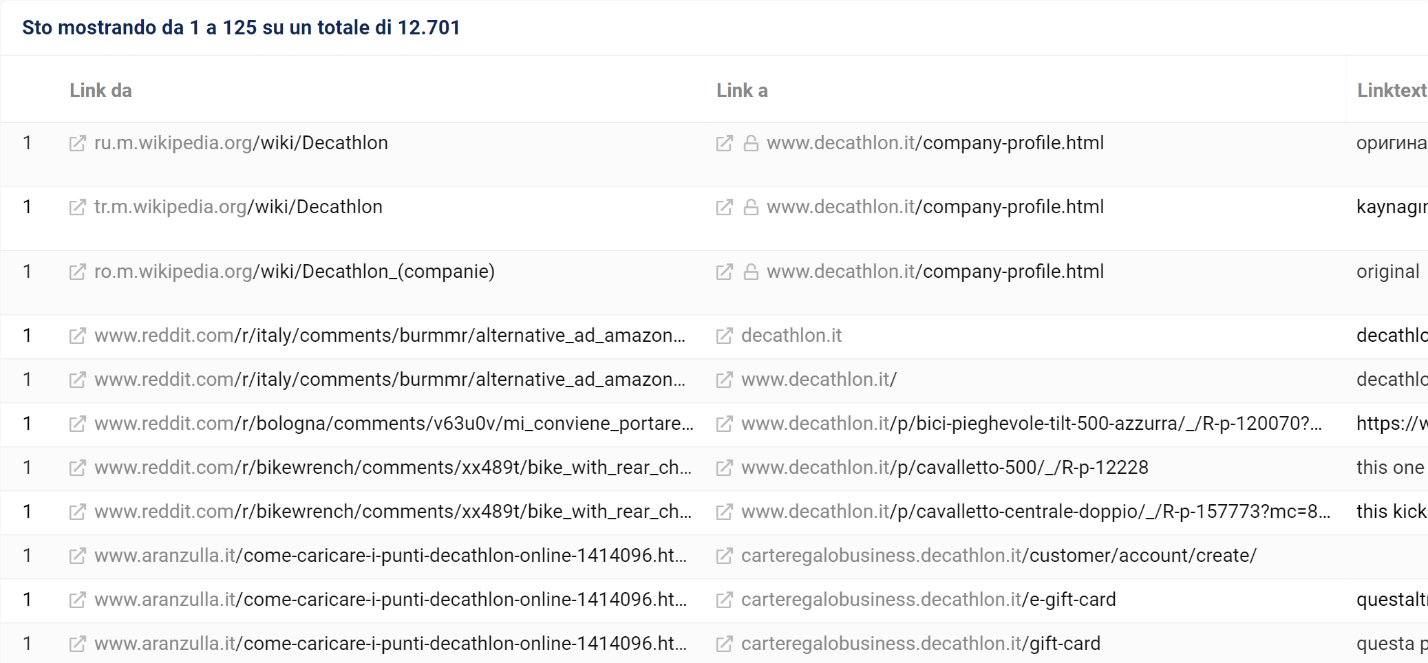
Task: Open external link icon for ru.m.wikipedia.org source
Action: point(77,143)
